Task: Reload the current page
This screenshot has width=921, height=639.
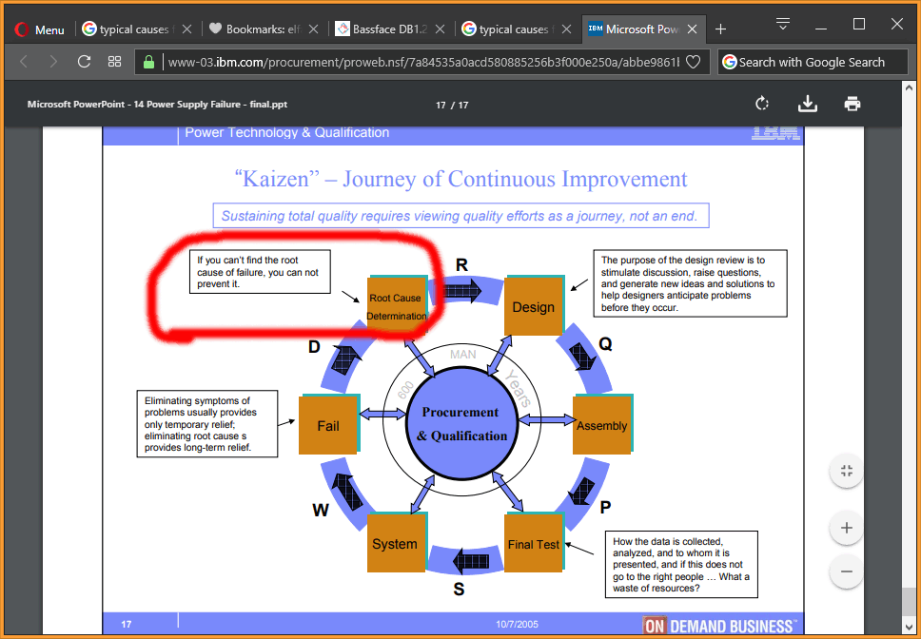Action: 84,62
